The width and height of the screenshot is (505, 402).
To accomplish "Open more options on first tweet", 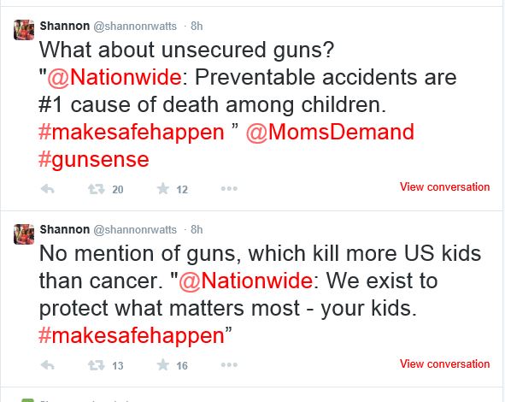I will pos(229,188).
